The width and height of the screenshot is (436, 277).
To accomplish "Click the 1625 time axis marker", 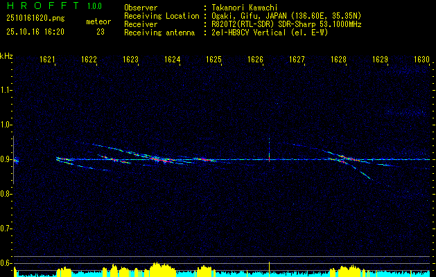I will pyautogui.click(x=213, y=60).
